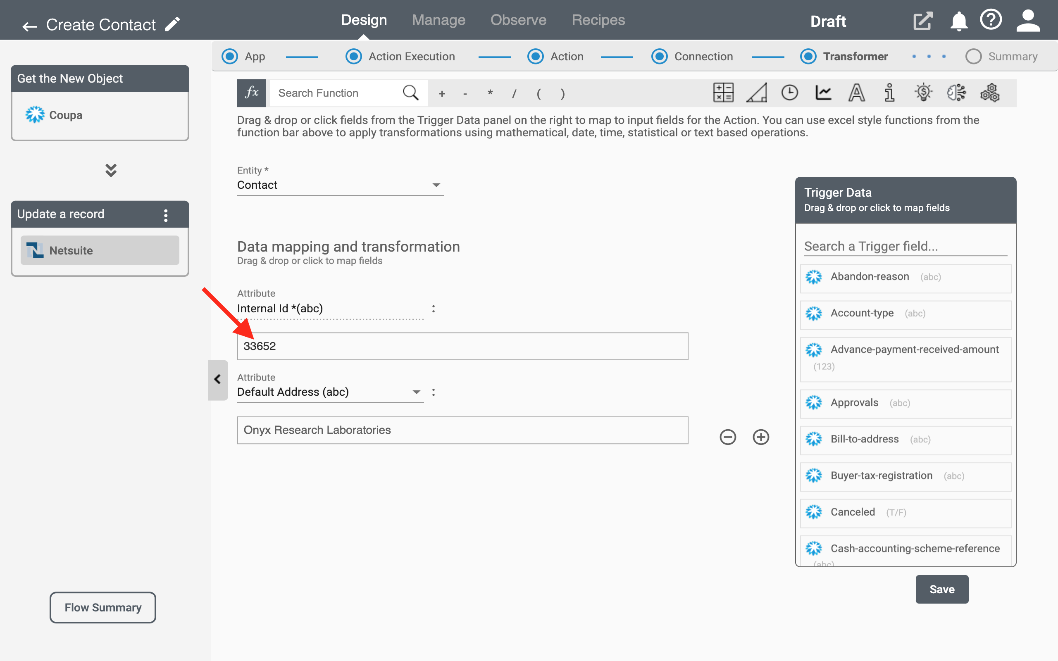Viewport: 1058px width, 661px height.
Task: Click the Internal Id value field 33652
Action: point(462,346)
